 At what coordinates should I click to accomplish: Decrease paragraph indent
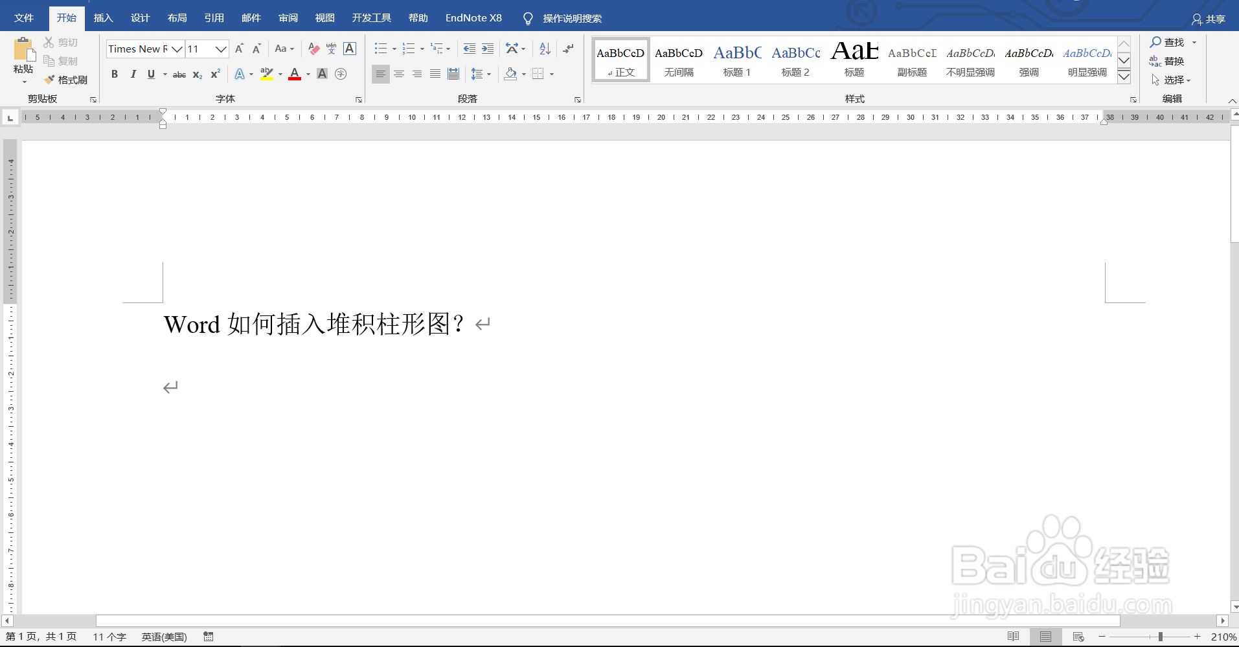[470, 49]
